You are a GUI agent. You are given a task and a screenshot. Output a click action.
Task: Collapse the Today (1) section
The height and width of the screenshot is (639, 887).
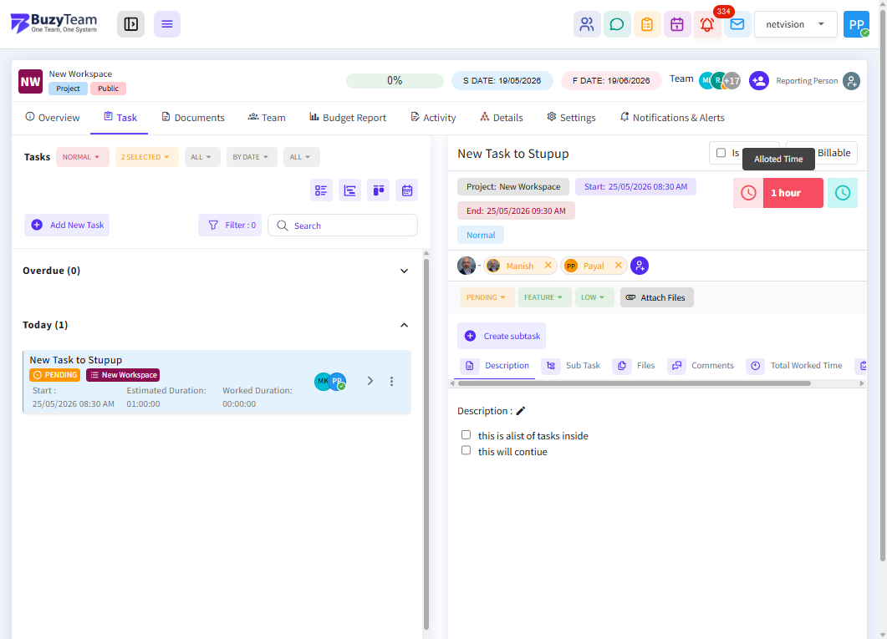[404, 325]
